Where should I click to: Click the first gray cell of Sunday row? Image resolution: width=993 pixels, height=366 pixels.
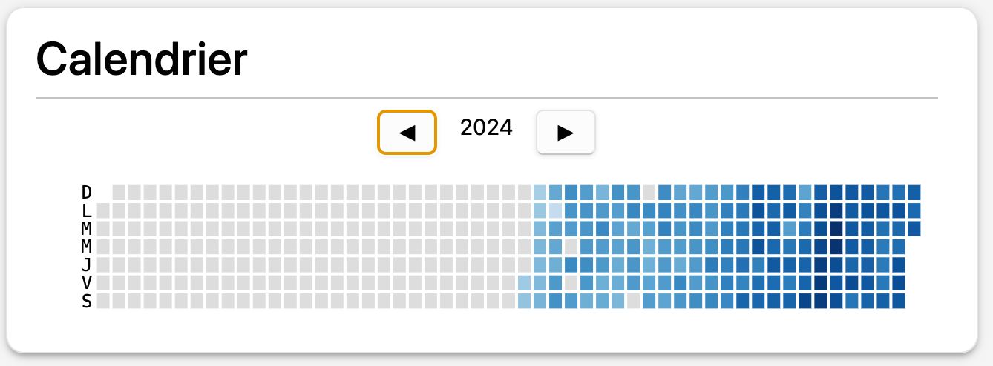coord(119,193)
